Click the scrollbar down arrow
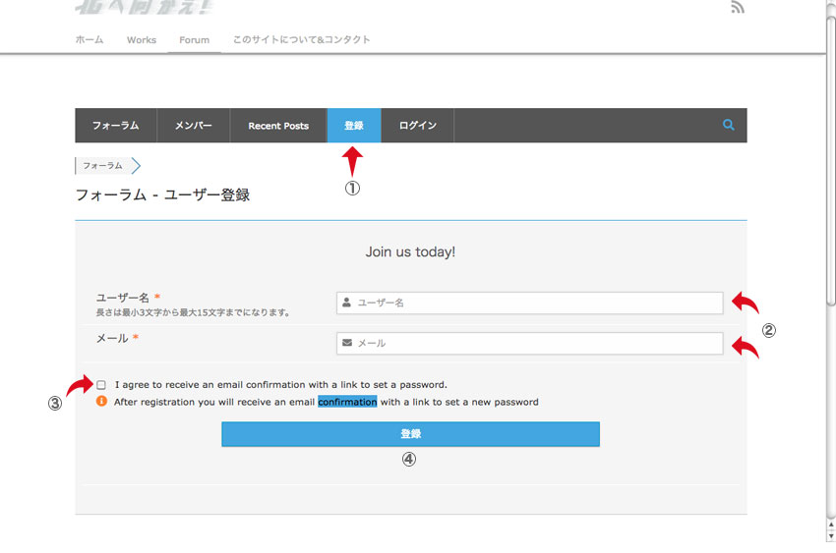The height and width of the screenshot is (553, 836). point(830,535)
